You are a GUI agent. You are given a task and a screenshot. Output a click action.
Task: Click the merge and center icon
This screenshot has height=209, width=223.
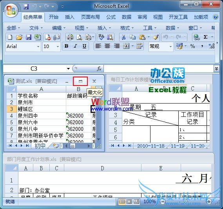(x=126, y=46)
